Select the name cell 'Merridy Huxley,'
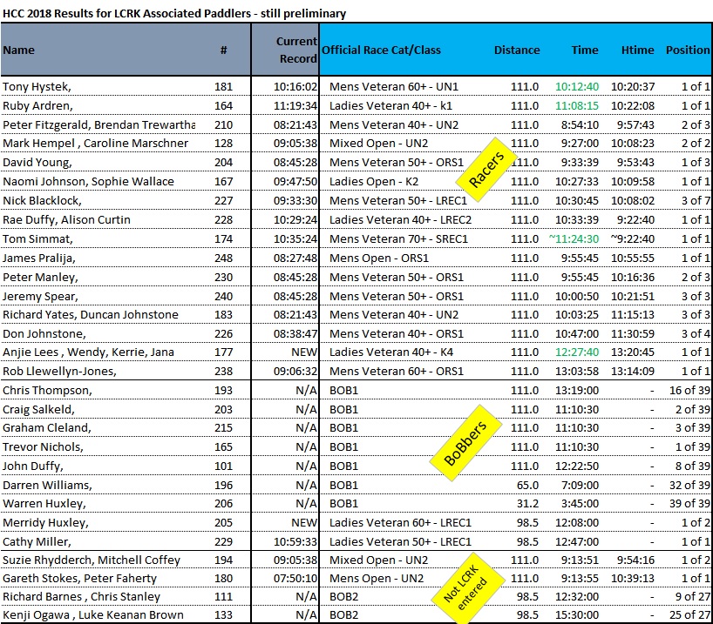Screen dimensions: 713x624 45,522
